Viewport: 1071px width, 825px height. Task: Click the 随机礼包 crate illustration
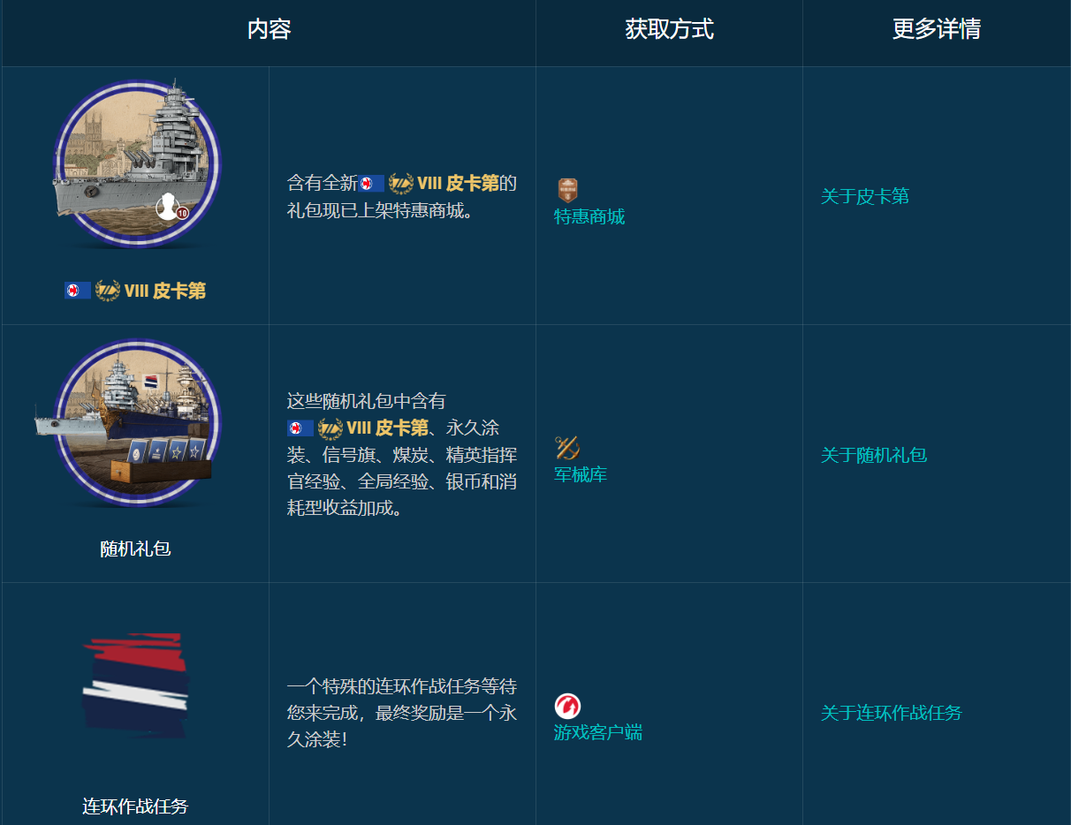(134, 424)
